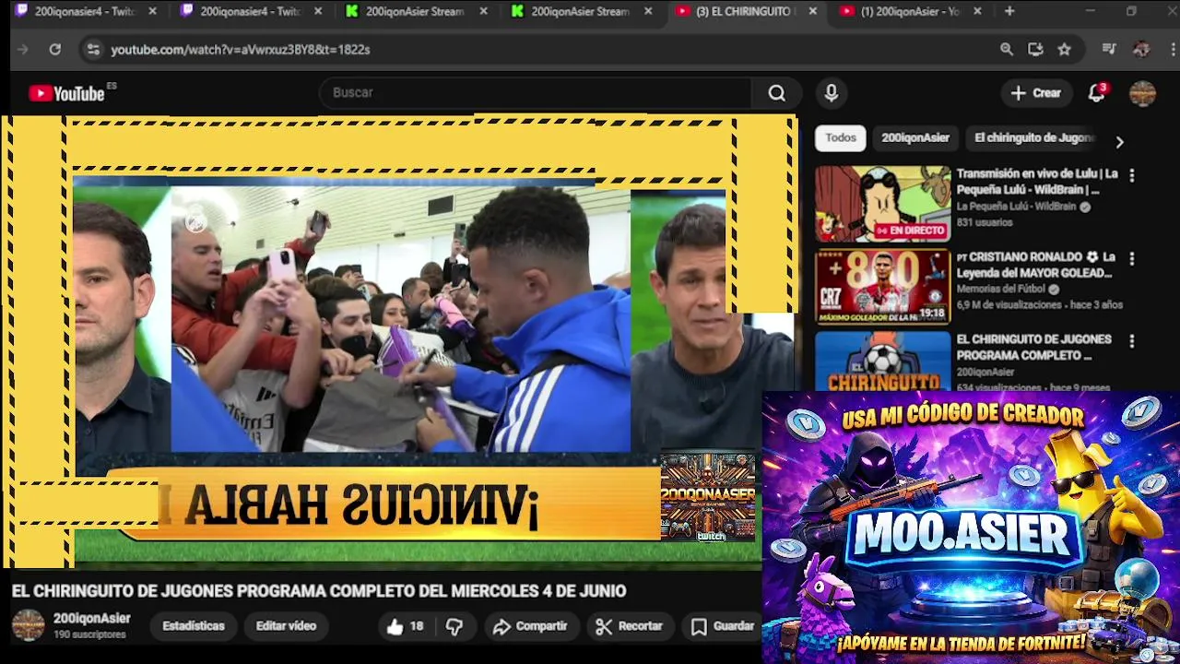Screen dimensions: 1180x664
Task: Open Cristiano Ronaldo 19:18 video thumbnail
Action: (x=882, y=287)
